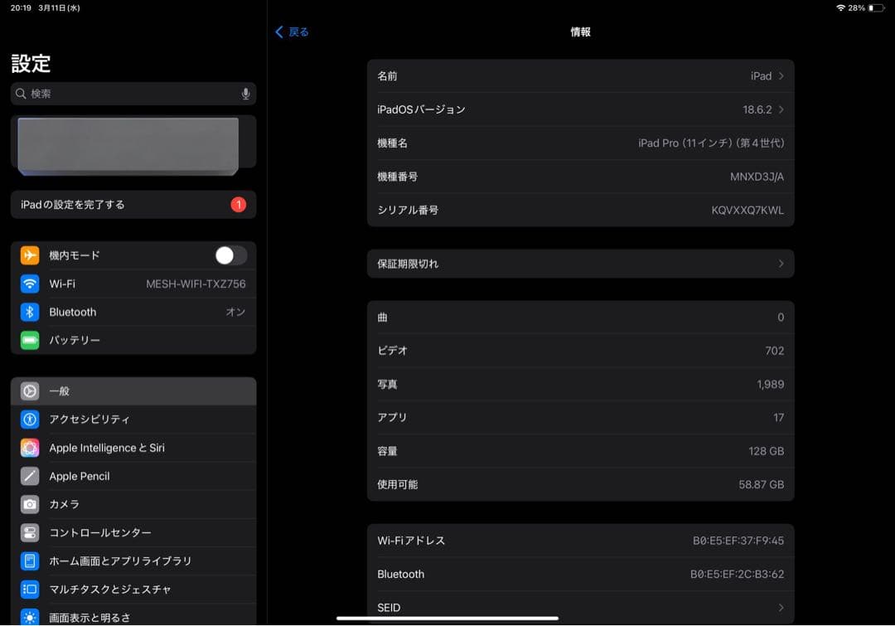The width and height of the screenshot is (895, 626).
Task: Tap model number MNXD3J/A
Action: pos(757,177)
